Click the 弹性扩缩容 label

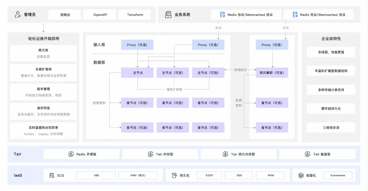[174, 89]
